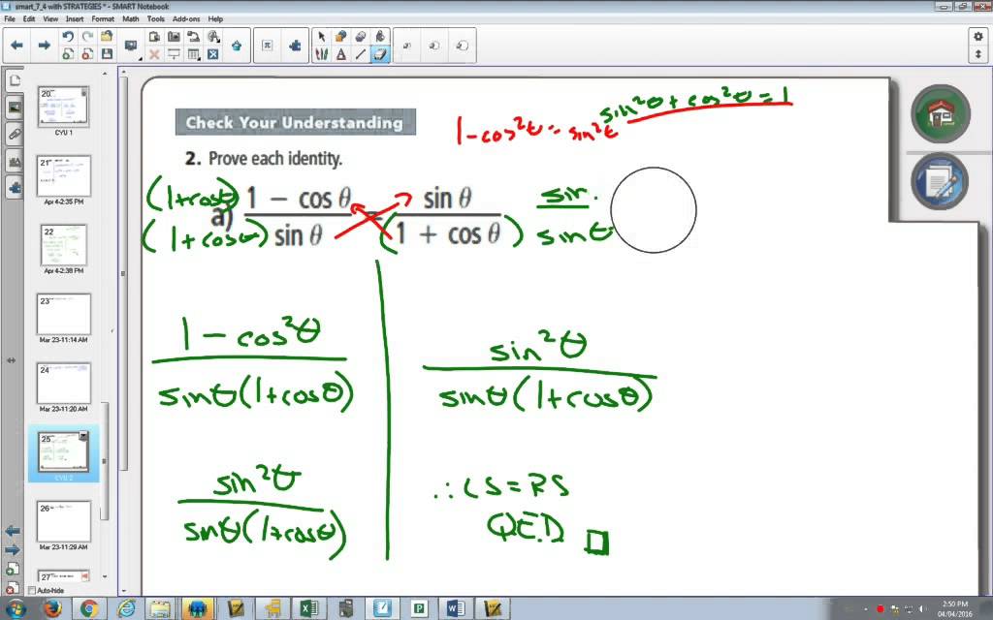
Task: Toggle the Auto-hide checkbox
Action: click(x=32, y=590)
